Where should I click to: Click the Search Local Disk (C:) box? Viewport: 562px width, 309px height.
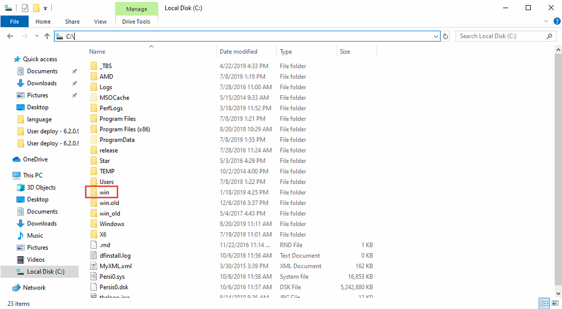tap(502, 36)
